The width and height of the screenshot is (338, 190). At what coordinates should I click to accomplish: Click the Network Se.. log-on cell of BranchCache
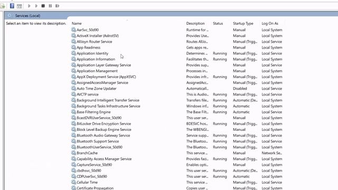[x=272, y=153]
